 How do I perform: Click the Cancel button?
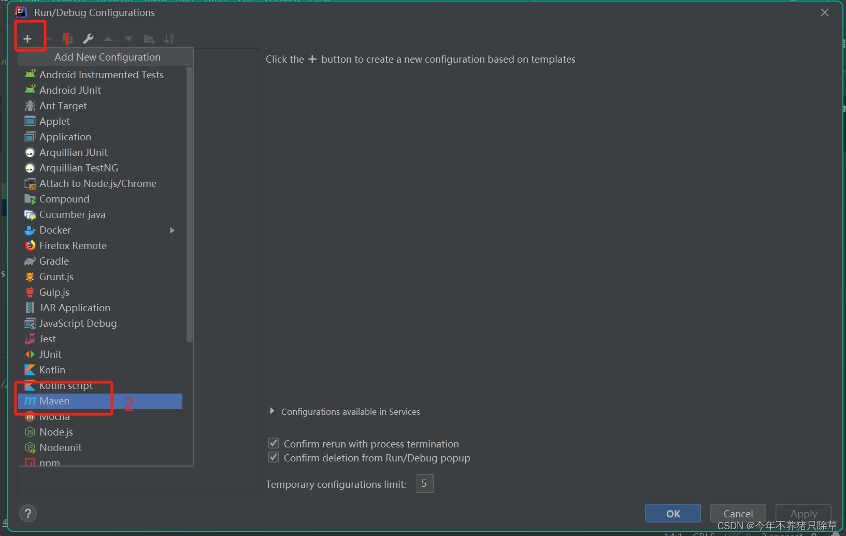[x=738, y=513]
